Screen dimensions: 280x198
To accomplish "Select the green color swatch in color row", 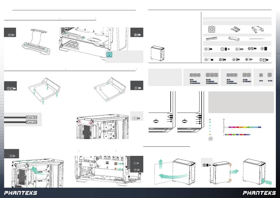I will [x=248, y=127].
